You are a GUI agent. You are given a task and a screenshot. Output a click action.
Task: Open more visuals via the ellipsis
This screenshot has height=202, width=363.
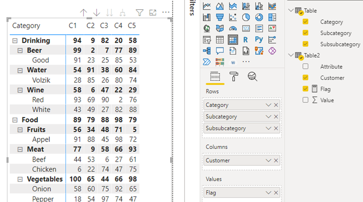[x=246, y=62]
